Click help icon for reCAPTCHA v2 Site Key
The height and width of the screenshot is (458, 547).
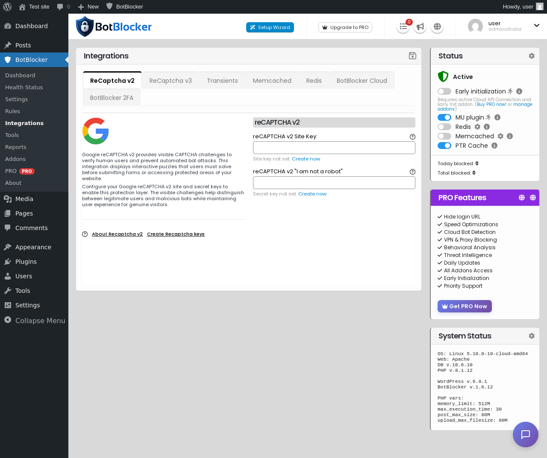[x=412, y=137]
